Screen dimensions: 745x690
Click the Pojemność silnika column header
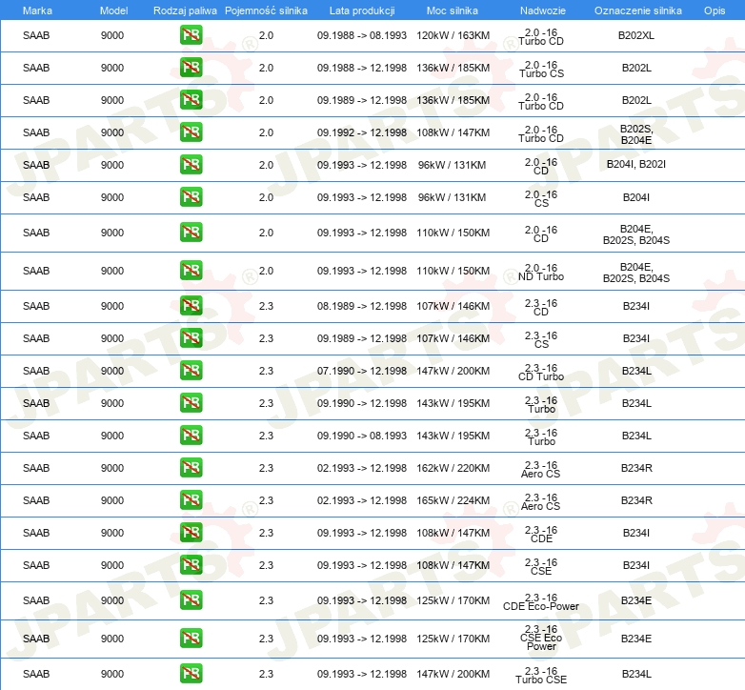click(266, 10)
